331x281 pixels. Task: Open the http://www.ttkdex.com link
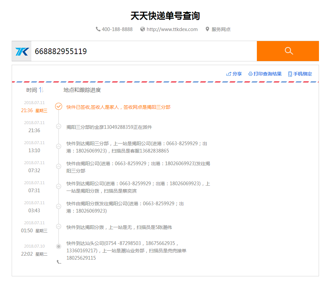172,29
